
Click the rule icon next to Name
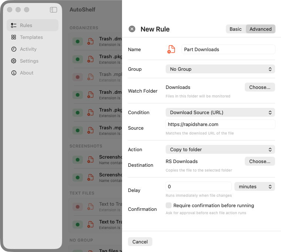[x=171, y=49]
